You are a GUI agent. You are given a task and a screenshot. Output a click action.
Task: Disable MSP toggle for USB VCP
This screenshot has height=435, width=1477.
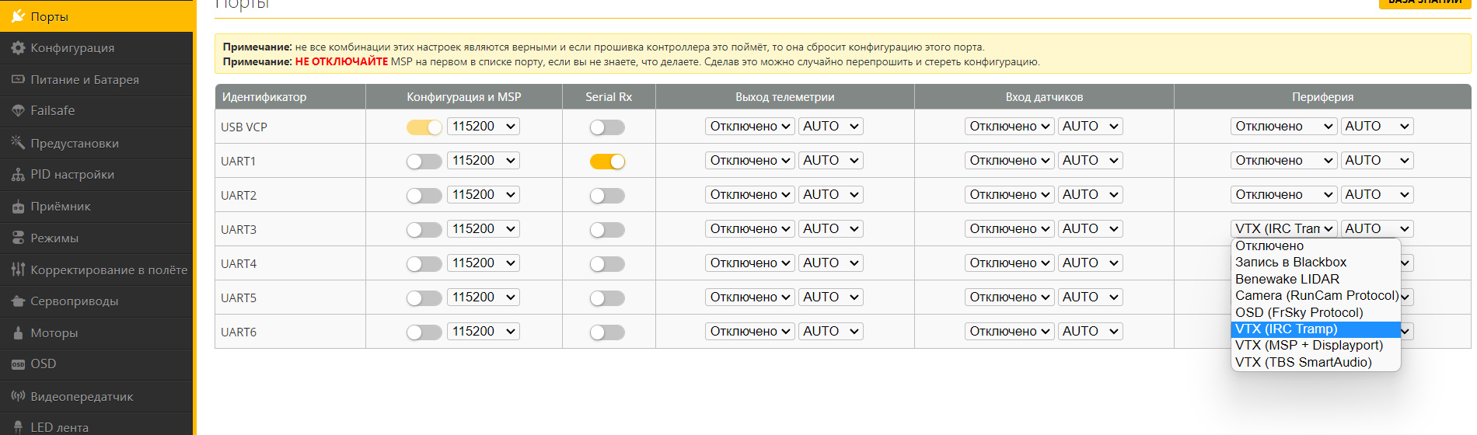pos(424,127)
